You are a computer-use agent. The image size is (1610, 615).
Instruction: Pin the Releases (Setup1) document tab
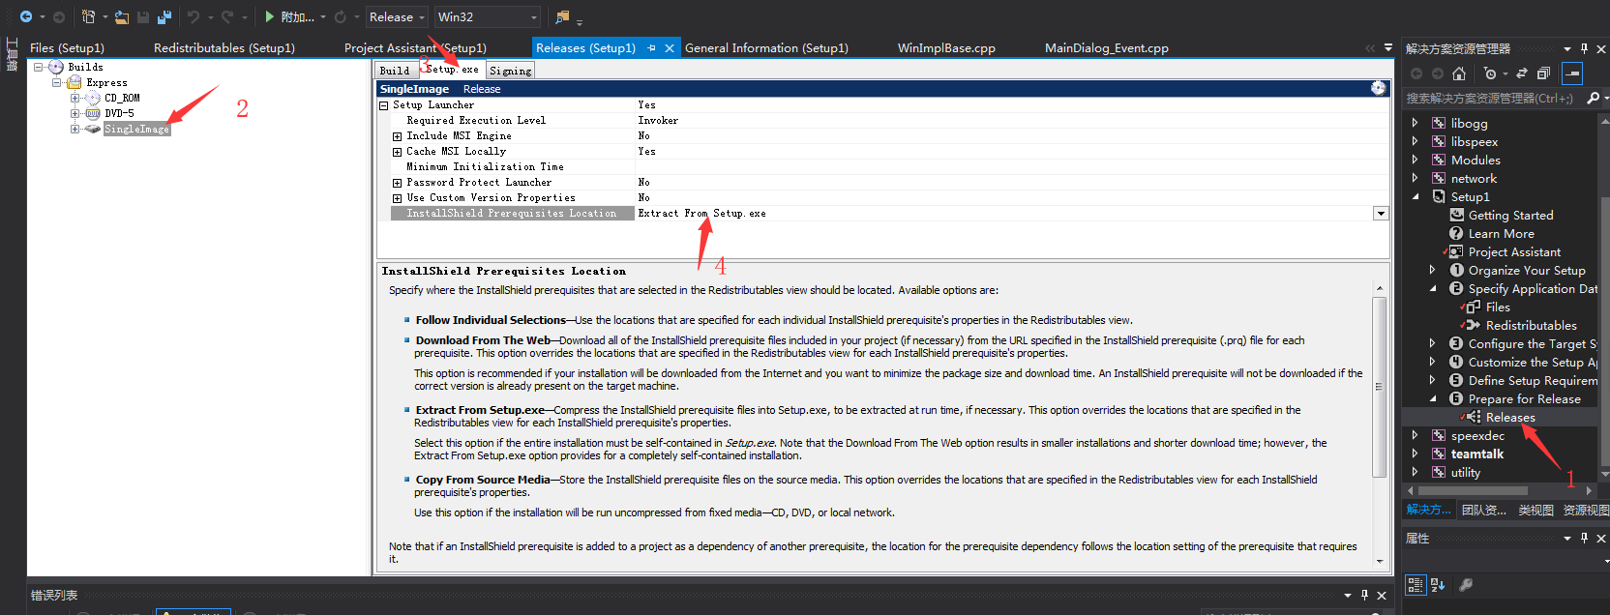(x=652, y=47)
